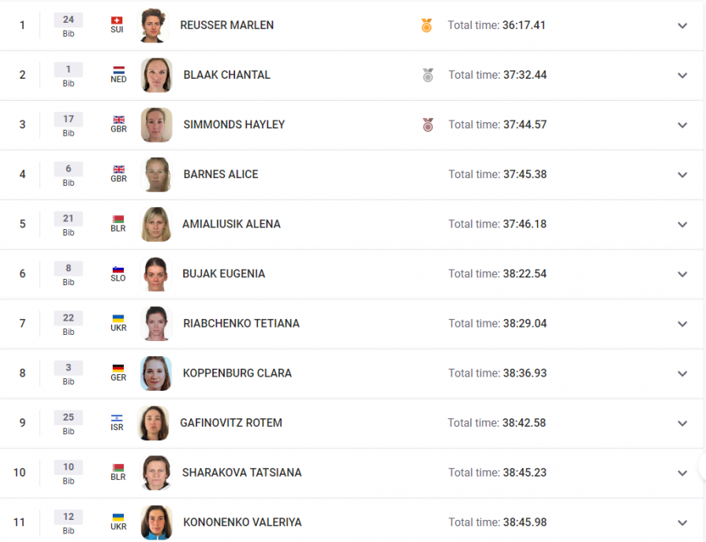
Task: Click the name Simmonds Hayley
Action: pyautogui.click(x=234, y=124)
